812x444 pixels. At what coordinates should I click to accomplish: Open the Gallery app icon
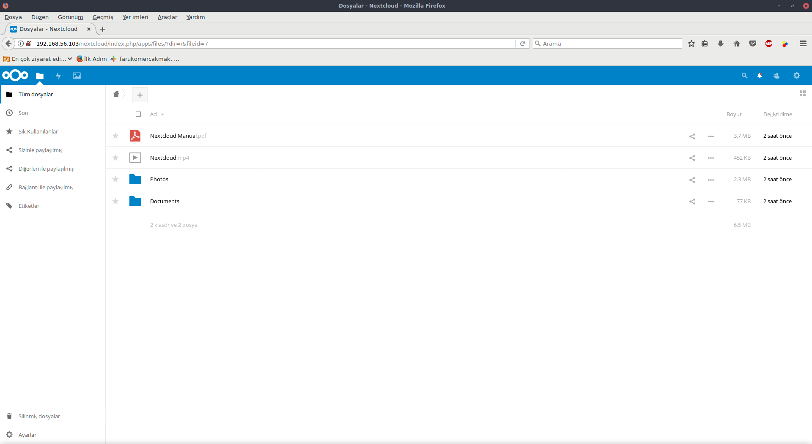(77, 76)
